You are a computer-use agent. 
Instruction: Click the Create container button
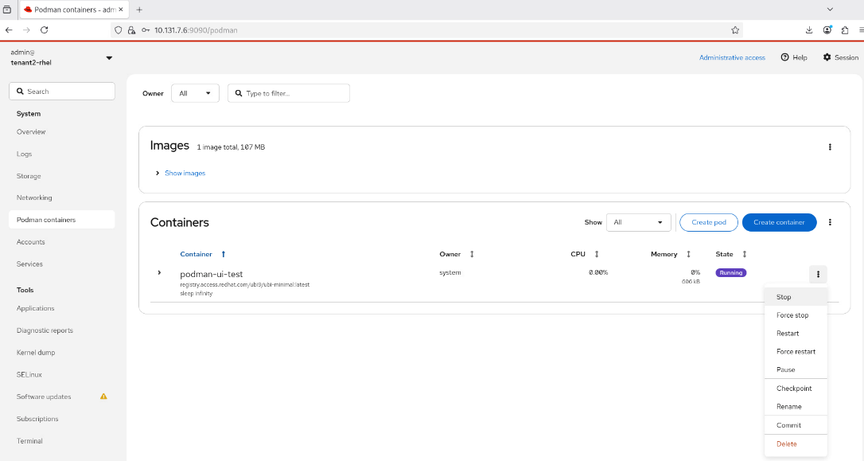coord(779,222)
